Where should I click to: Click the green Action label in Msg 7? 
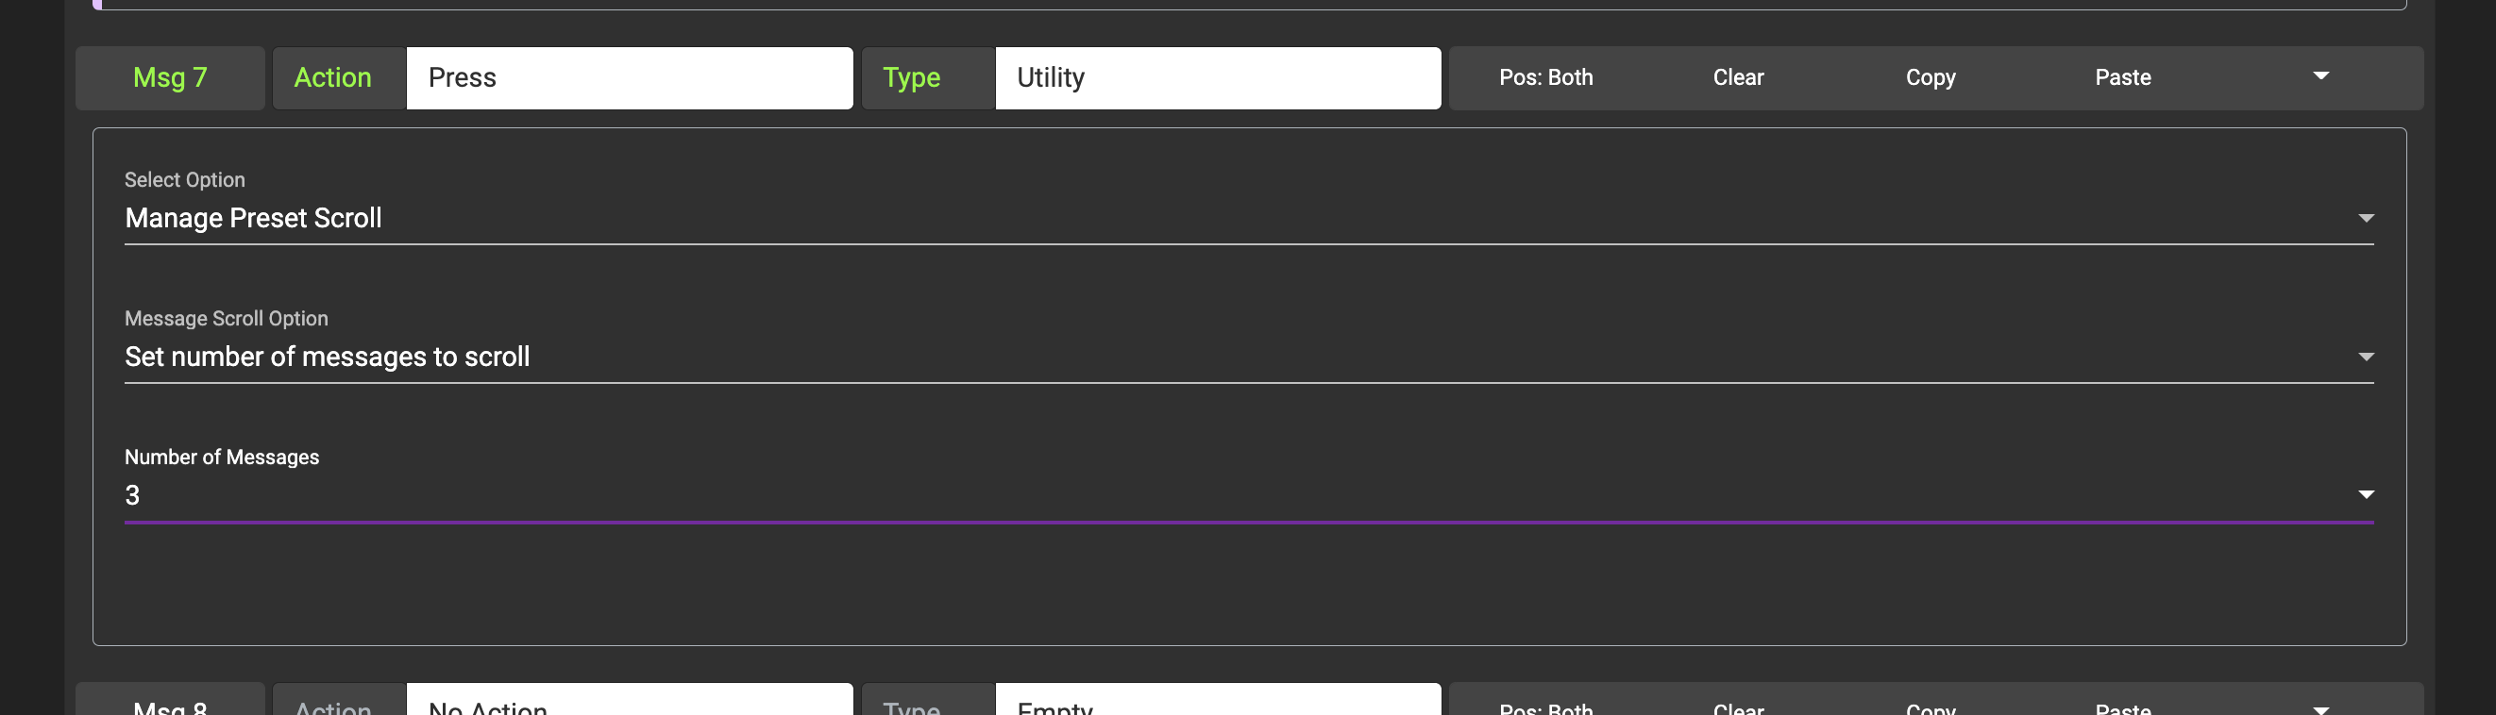coord(332,77)
